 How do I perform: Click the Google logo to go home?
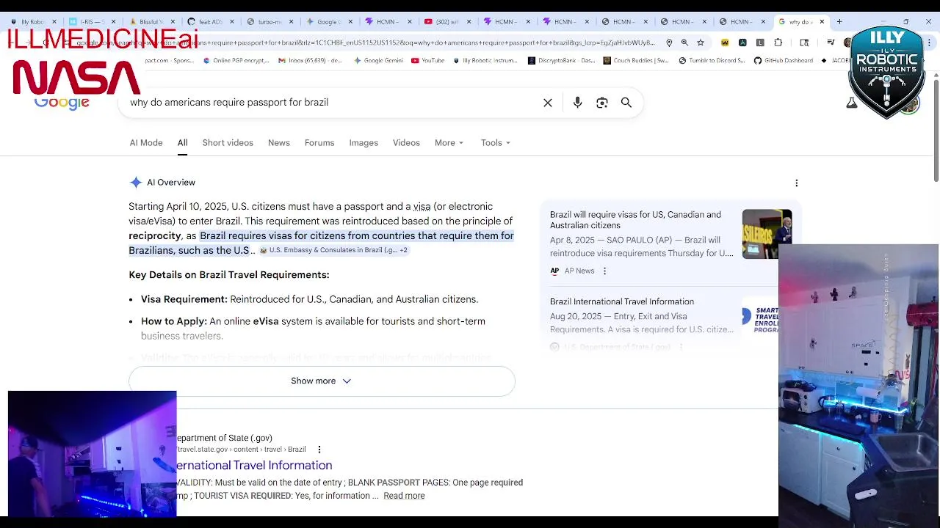pos(62,103)
